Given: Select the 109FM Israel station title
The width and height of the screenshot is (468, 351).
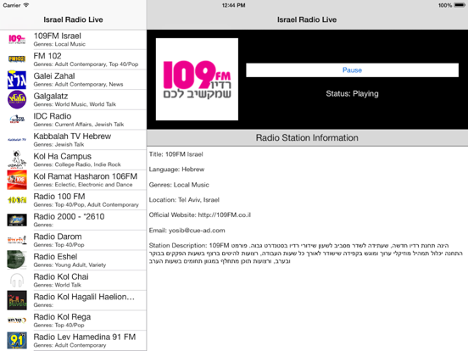Looking at the screenshot, I should tap(58, 36).
